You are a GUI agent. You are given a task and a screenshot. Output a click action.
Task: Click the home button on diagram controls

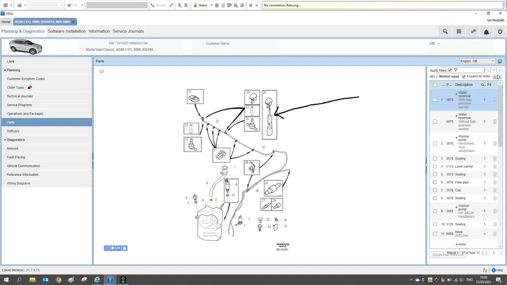125,248
